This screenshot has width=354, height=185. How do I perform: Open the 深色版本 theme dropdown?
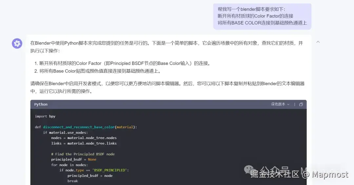click(x=280, y=104)
